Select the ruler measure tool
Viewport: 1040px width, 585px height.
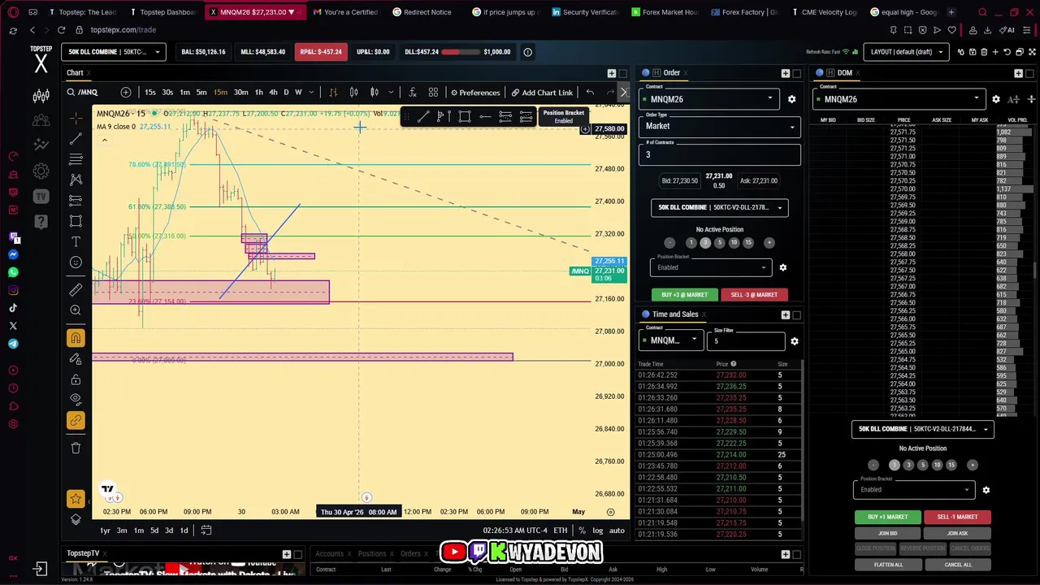(76, 289)
